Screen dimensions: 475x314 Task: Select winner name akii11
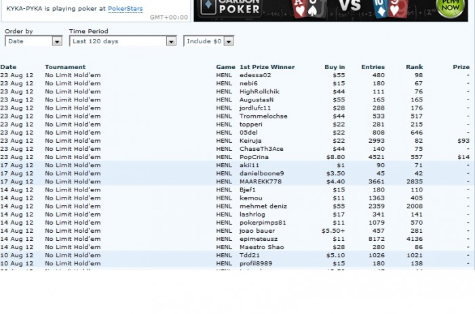249,165
